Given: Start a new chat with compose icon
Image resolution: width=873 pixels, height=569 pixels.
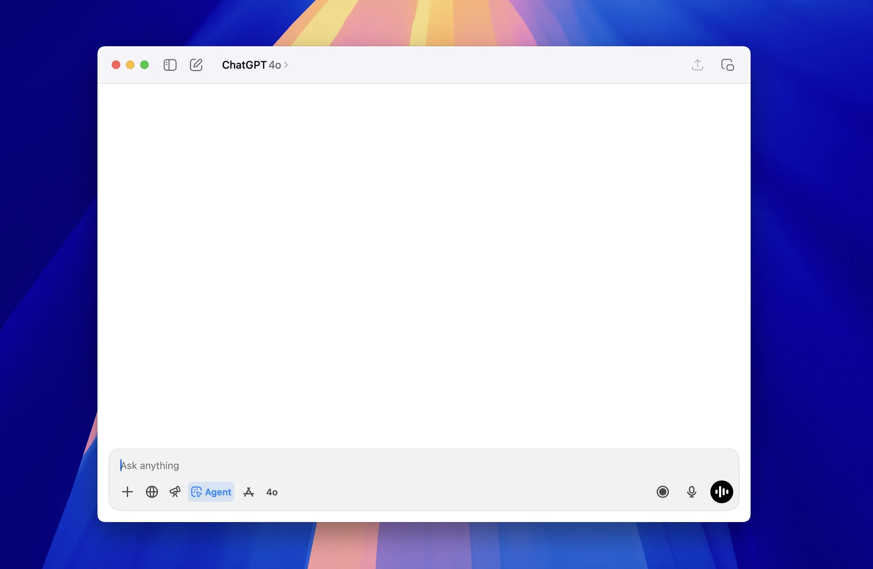Looking at the screenshot, I should pos(196,65).
